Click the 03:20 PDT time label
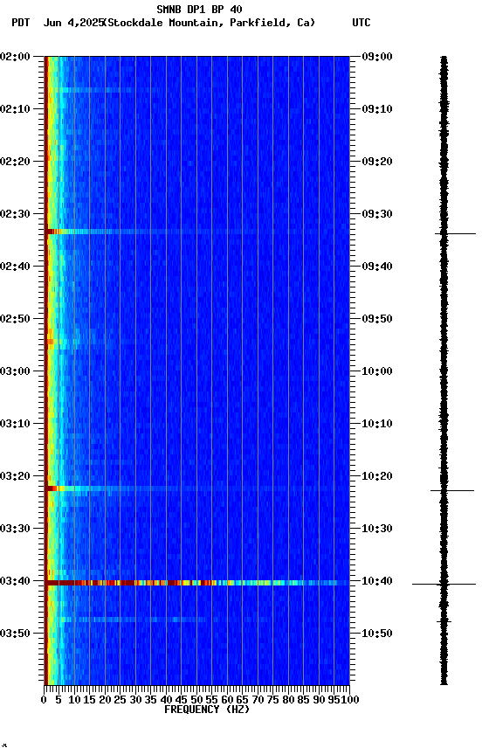This screenshot has width=482, height=755. (x=15, y=476)
